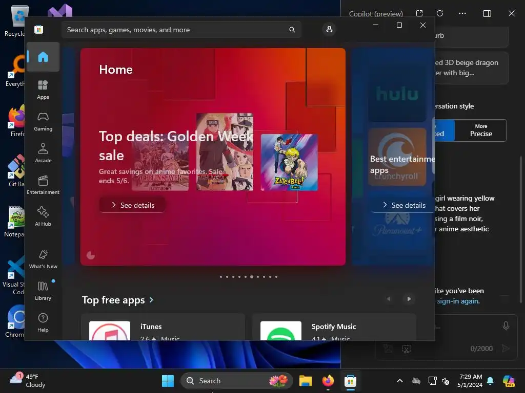Go to the Gaming section
This screenshot has height=393, width=525.
pyautogui.click(x=43, y=122)
